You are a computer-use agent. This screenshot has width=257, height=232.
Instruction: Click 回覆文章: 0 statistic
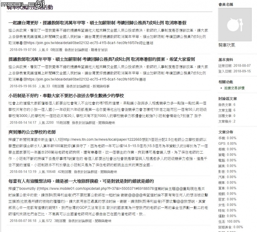(227, 116)
